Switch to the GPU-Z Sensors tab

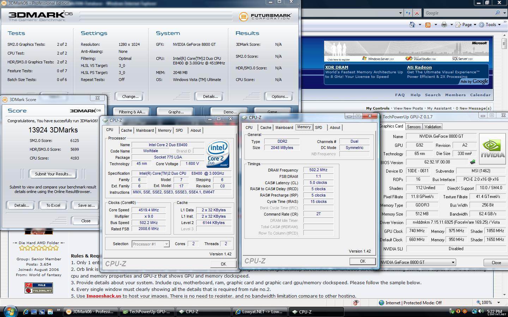413,127
